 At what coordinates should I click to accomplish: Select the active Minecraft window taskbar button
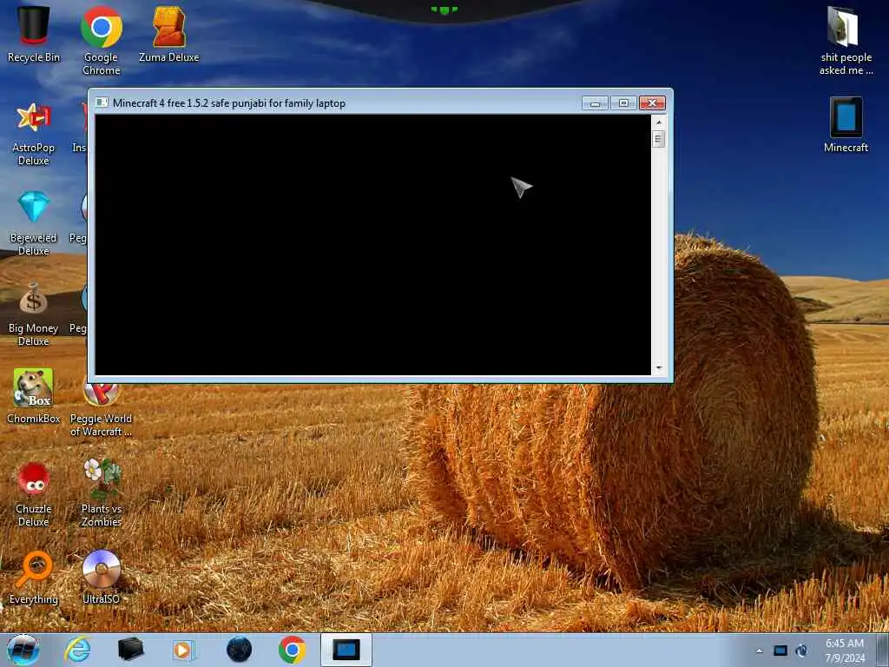pyautogui.click(x=346, y=650)
